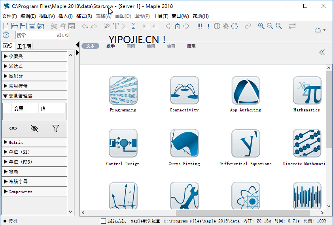Hide variables with crossed eye icon
The height and width of the screenshot is (226, 333).
click(x=34, y=128)
